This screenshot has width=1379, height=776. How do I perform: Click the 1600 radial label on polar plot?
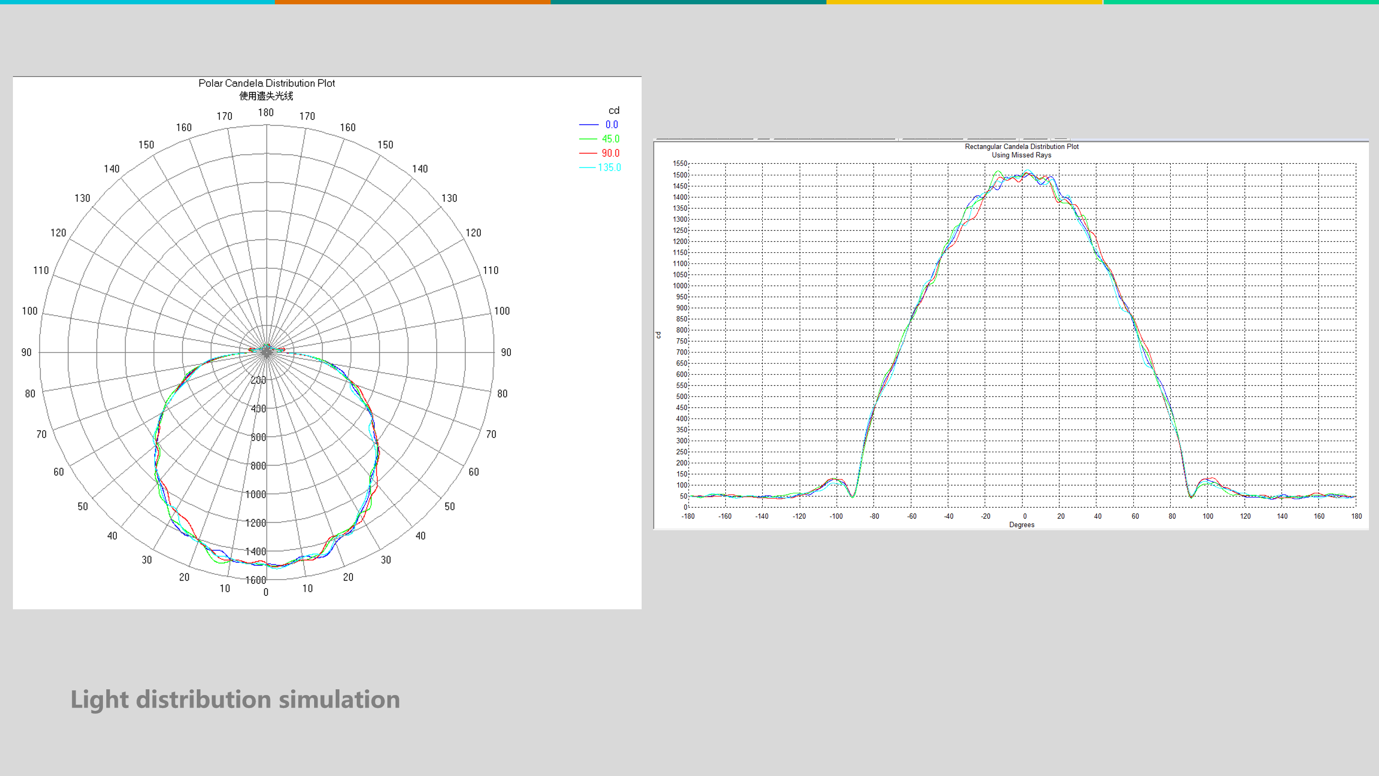coord(255,580)
